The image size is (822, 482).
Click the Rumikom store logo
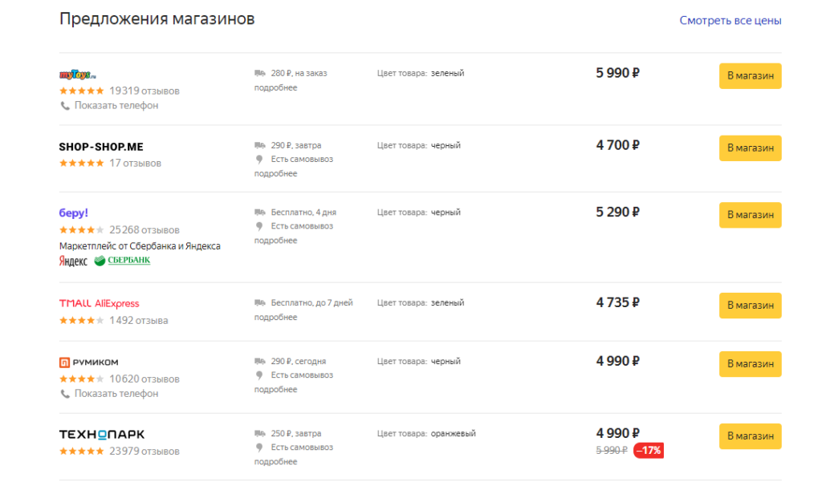click(88, 363)
